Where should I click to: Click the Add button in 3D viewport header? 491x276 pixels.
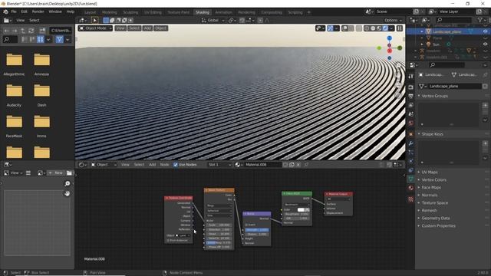[x=147, y=28]
